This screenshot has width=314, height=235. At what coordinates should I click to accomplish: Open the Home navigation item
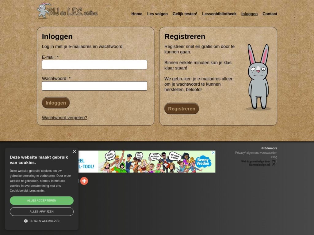point(137,14)
